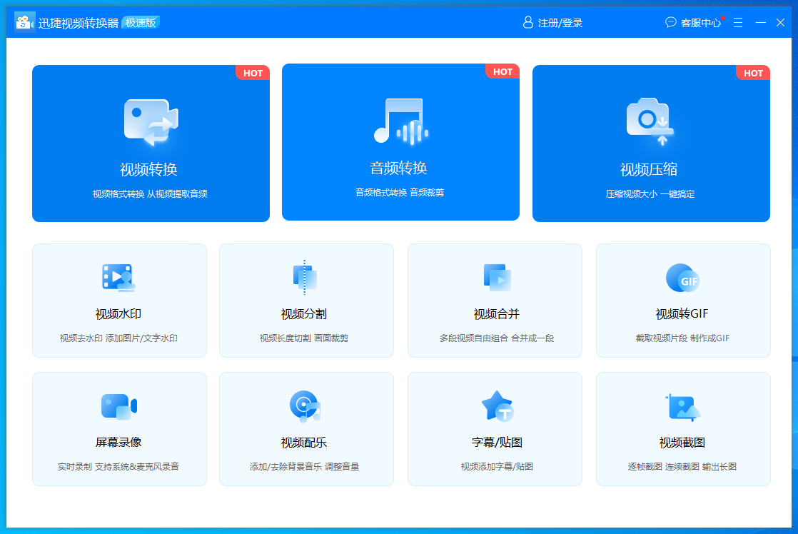
Task: Click the HOT badge on 视频压缩 card
Action: [x=753, y=73]
